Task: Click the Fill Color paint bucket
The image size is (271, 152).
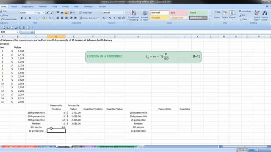Action: (44, 18)
